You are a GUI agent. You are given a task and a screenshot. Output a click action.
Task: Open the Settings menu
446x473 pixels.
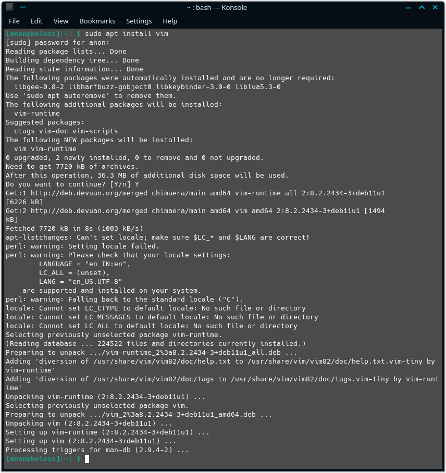(x=139, y=21)
